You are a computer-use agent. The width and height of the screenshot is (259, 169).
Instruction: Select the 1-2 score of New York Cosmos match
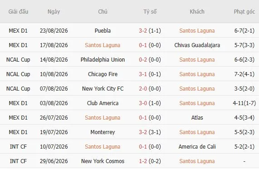coord(143,161)
